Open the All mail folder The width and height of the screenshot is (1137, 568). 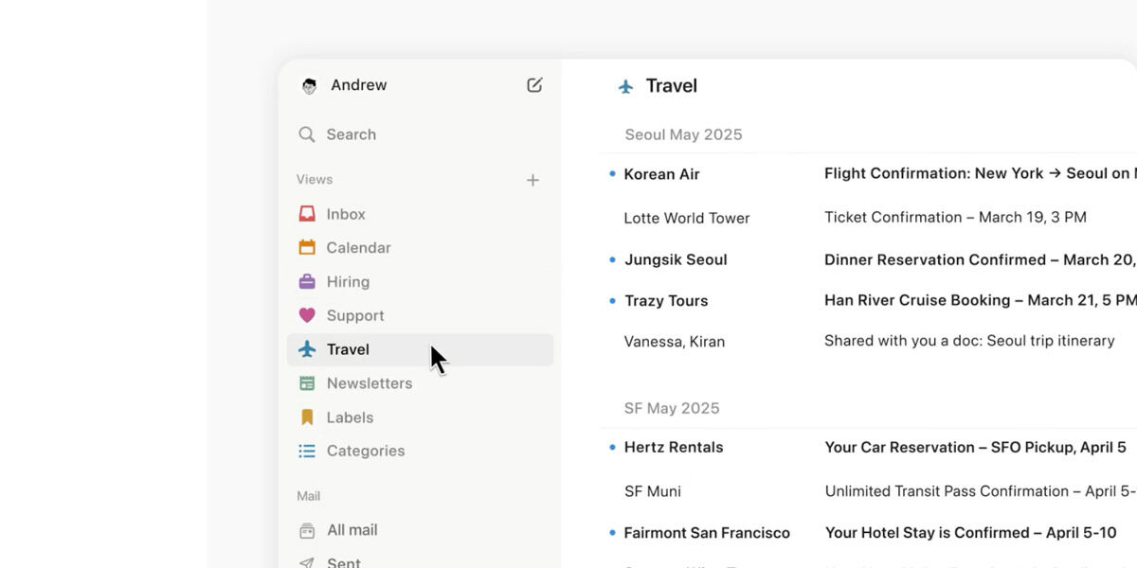[x=420, y=530]
